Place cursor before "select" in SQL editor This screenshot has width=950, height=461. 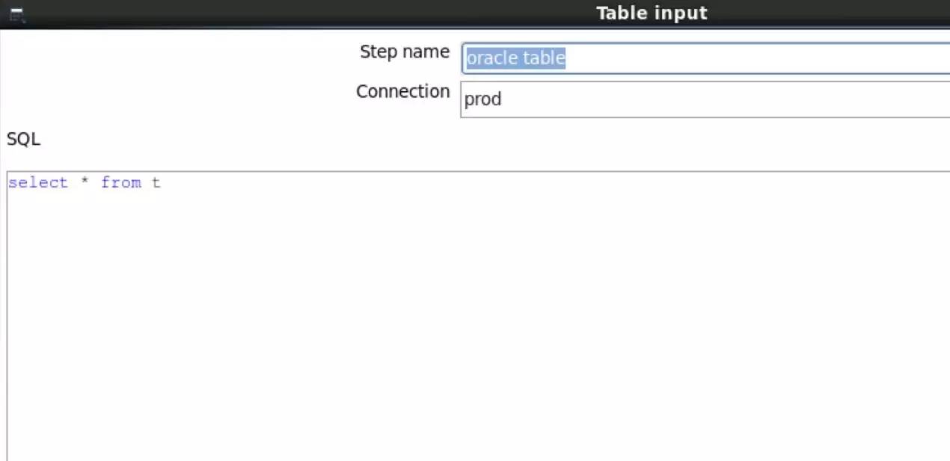tap(8, 182)
